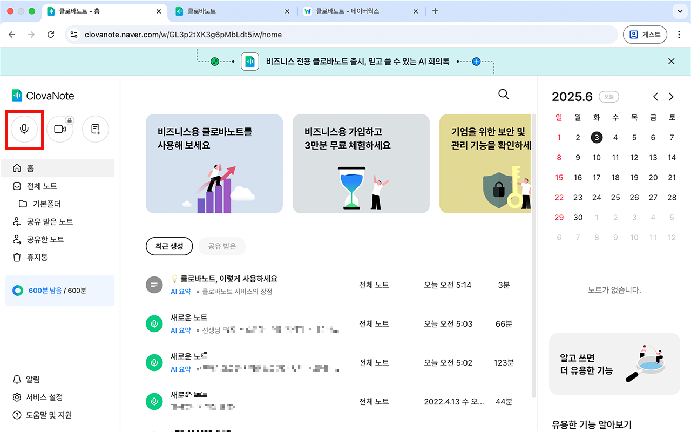The image size is (691, 432).
Task: Click the gray document icon of the 3분 note
Action: (x=154, y=285)
